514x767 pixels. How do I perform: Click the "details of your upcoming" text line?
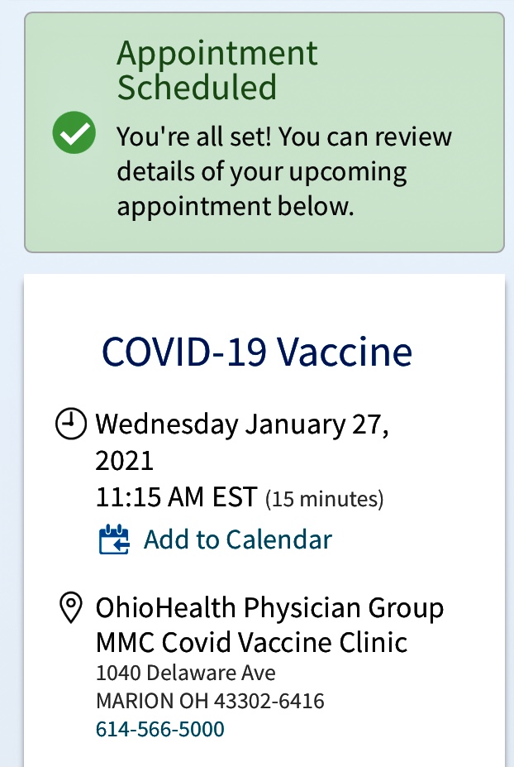[x=261, y=171]
